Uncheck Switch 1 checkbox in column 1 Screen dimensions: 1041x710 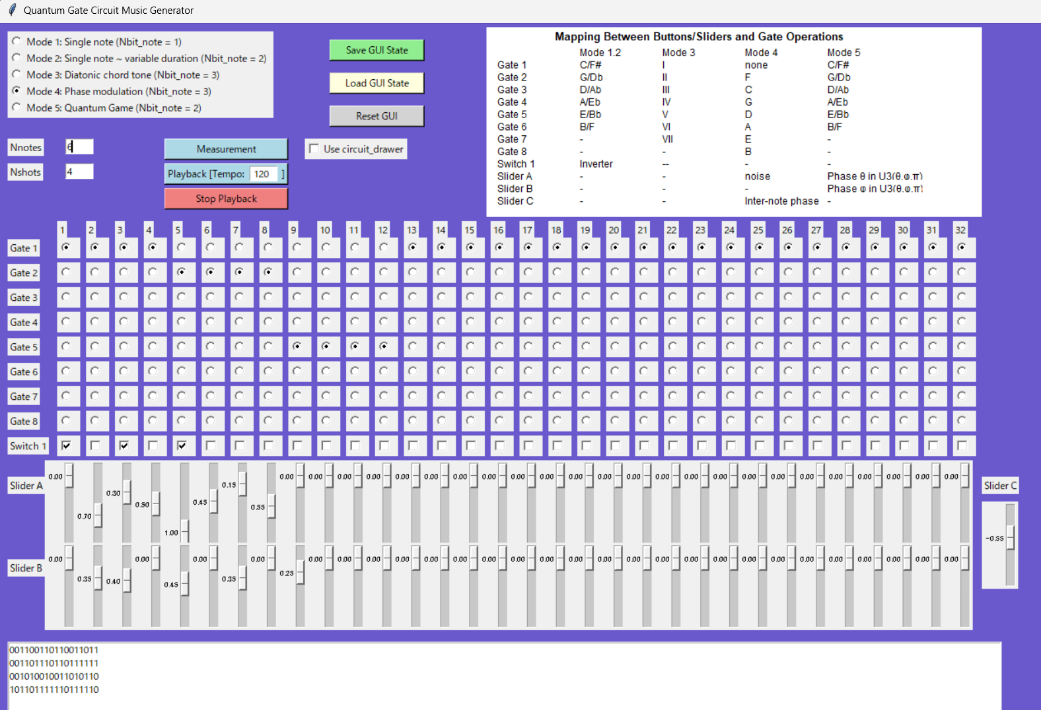(66, 445)
